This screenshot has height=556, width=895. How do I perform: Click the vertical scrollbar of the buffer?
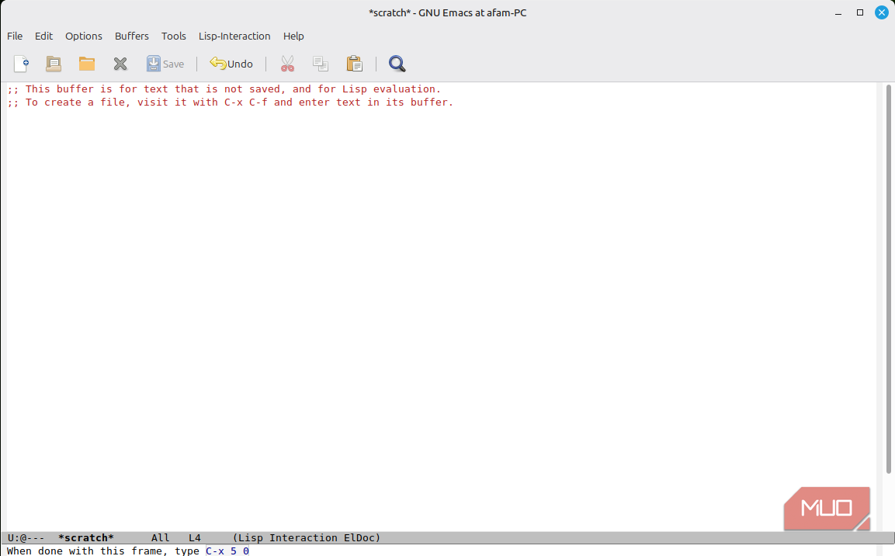click(888, 279)
